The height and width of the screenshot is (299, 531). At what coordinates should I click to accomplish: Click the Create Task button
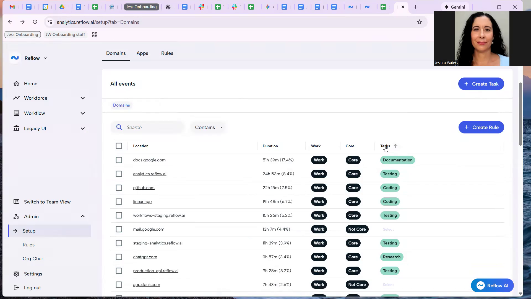tap(481, 84)
